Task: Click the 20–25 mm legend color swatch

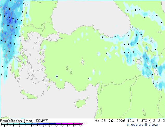Action: pos(47,124)
